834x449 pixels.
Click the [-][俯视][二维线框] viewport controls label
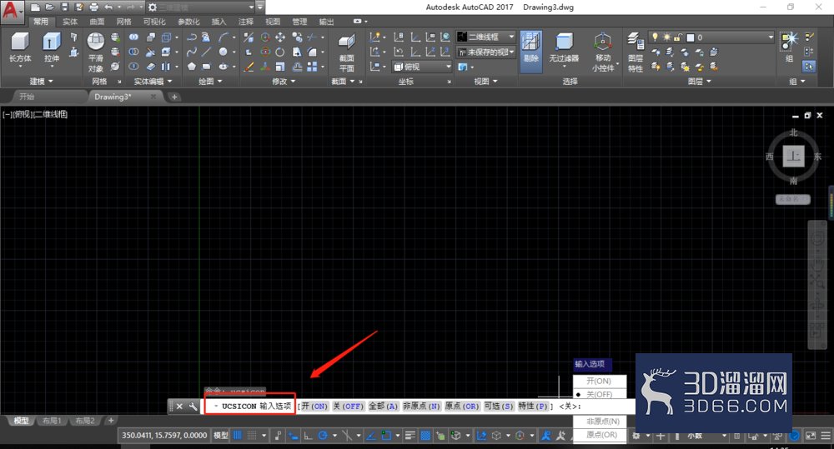[35, 114]
